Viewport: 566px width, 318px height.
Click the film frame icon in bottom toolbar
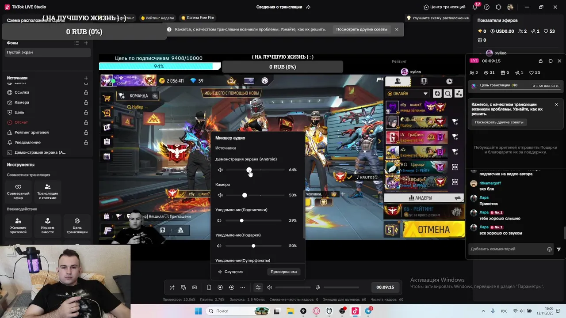coord(195,288)
